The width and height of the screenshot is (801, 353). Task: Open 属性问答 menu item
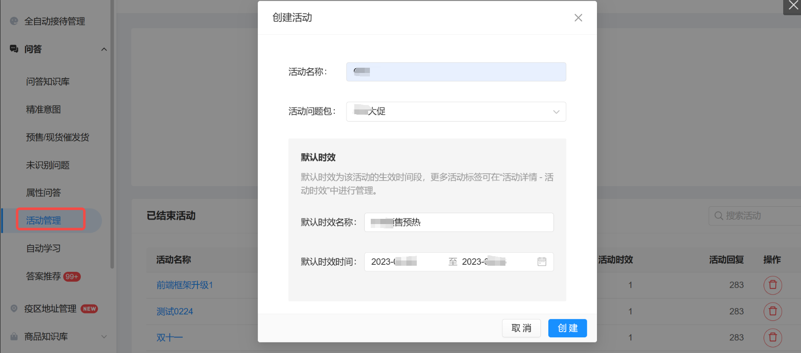click(43, 193)
